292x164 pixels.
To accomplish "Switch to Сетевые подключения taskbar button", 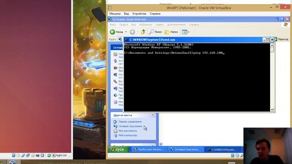I will click(186, 149).
